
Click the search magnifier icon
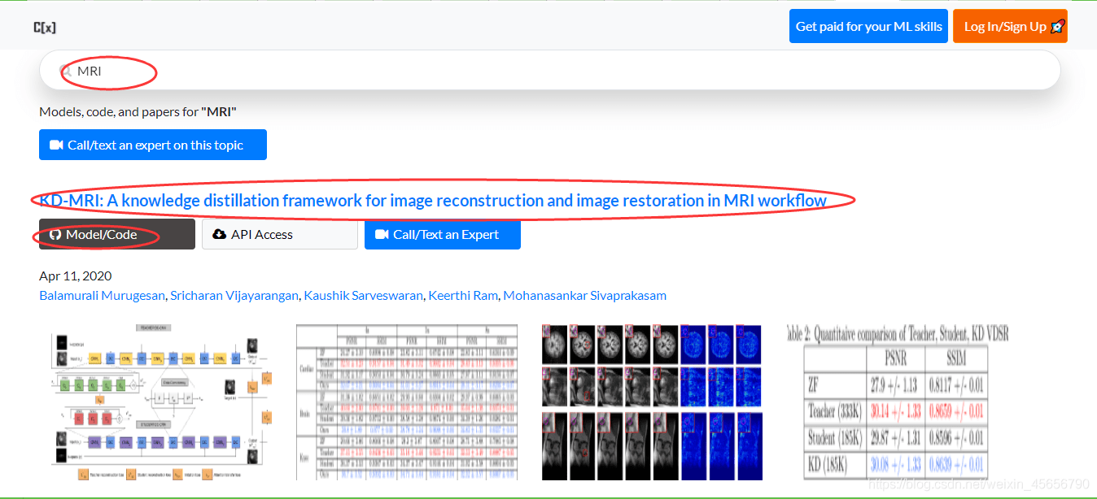point(67,72)
